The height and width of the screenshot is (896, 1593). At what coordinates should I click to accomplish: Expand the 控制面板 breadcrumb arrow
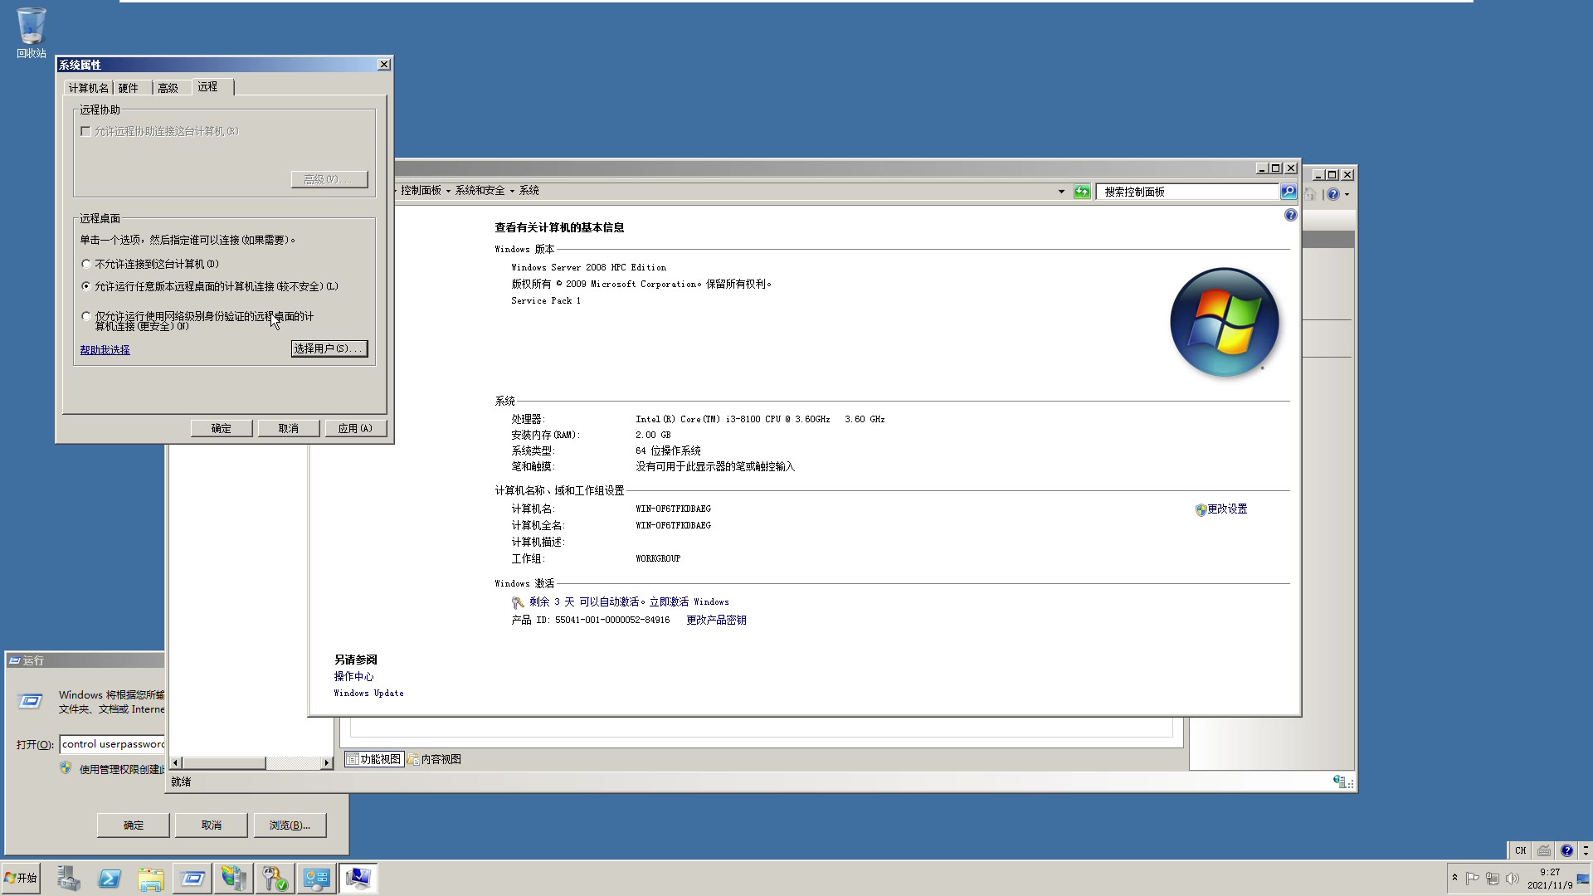pos(448,191)
